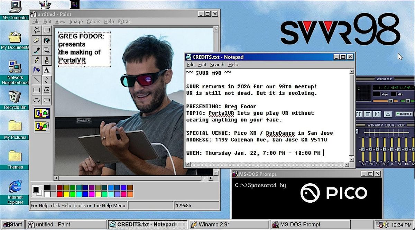Select the Fill With Color bucket tool
415x230 pixels.
[46, 40]
